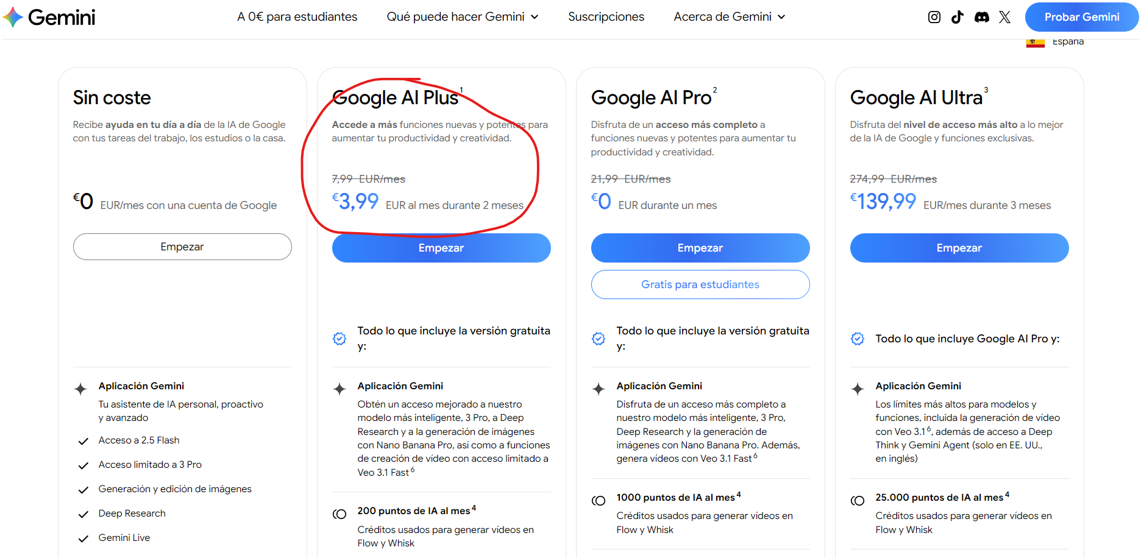
Task: Open the Discord social icon
Action: (x=981, y=17)
